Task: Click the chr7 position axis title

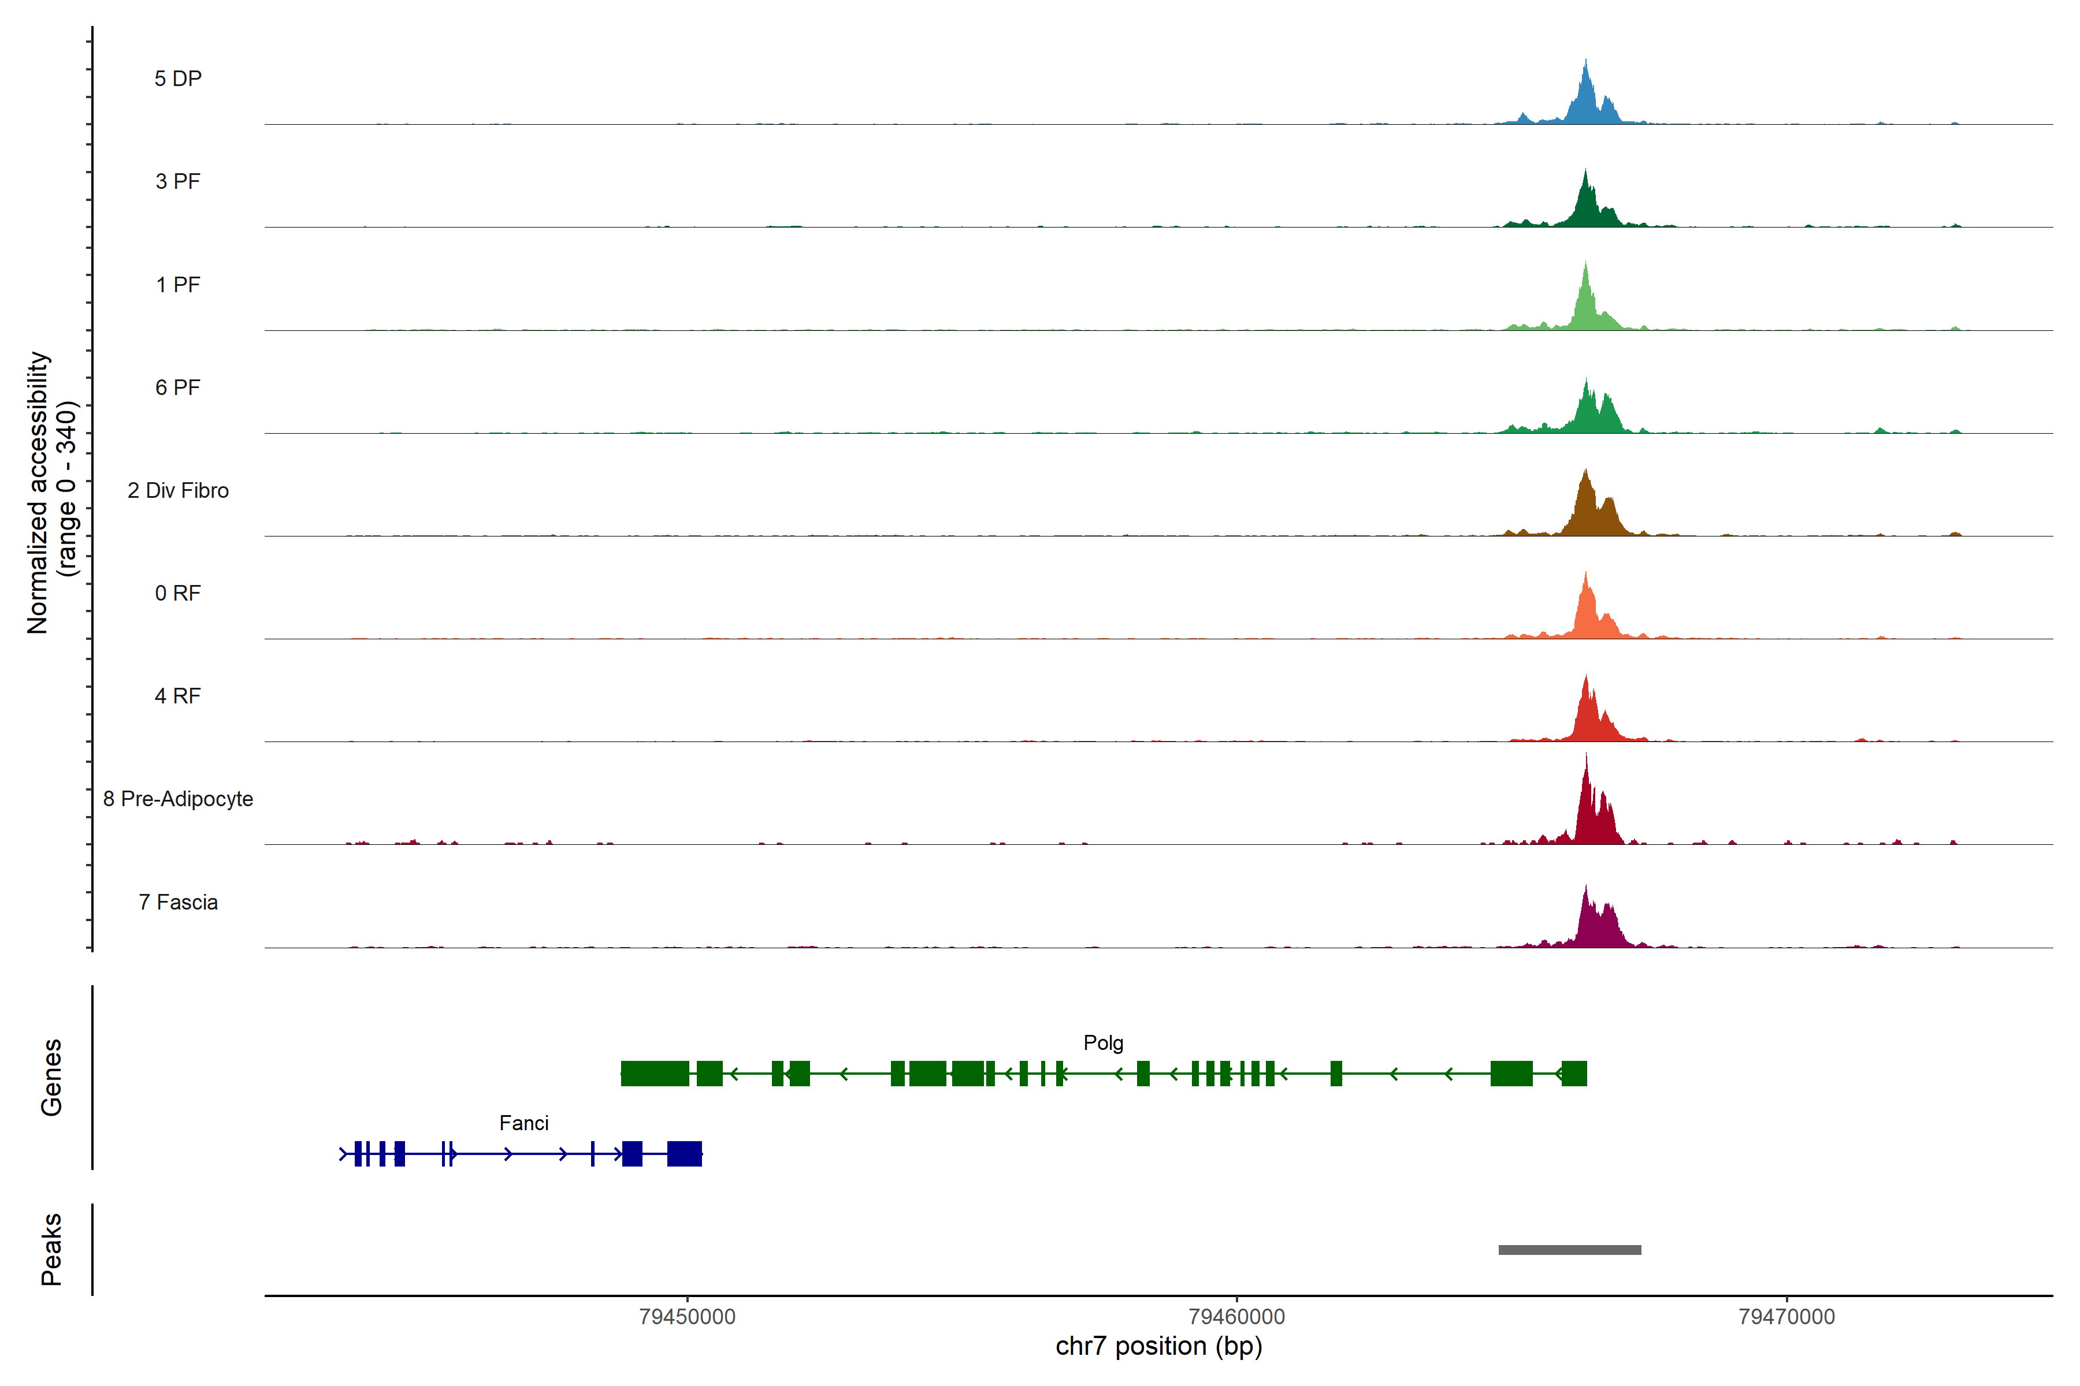Action: tap(1158, 1346)
